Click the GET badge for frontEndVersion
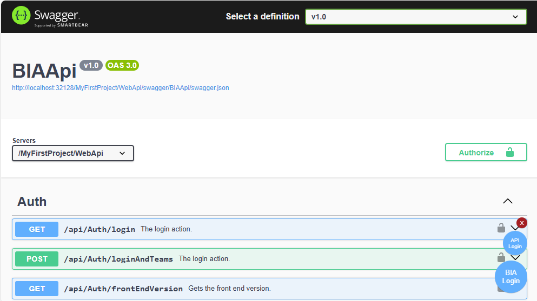 [x=37, y=289]
